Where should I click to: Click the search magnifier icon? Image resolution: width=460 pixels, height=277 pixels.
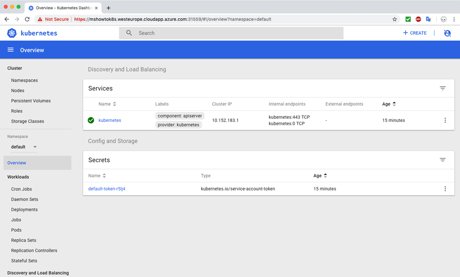(129, 33)
